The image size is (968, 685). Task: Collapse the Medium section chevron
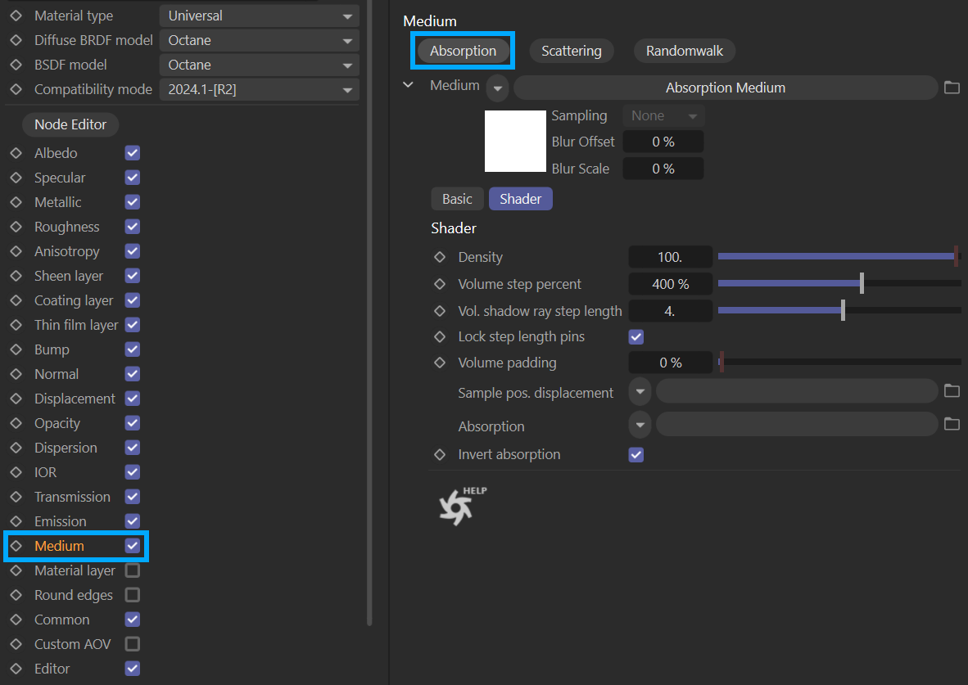(x=409, y=85)
